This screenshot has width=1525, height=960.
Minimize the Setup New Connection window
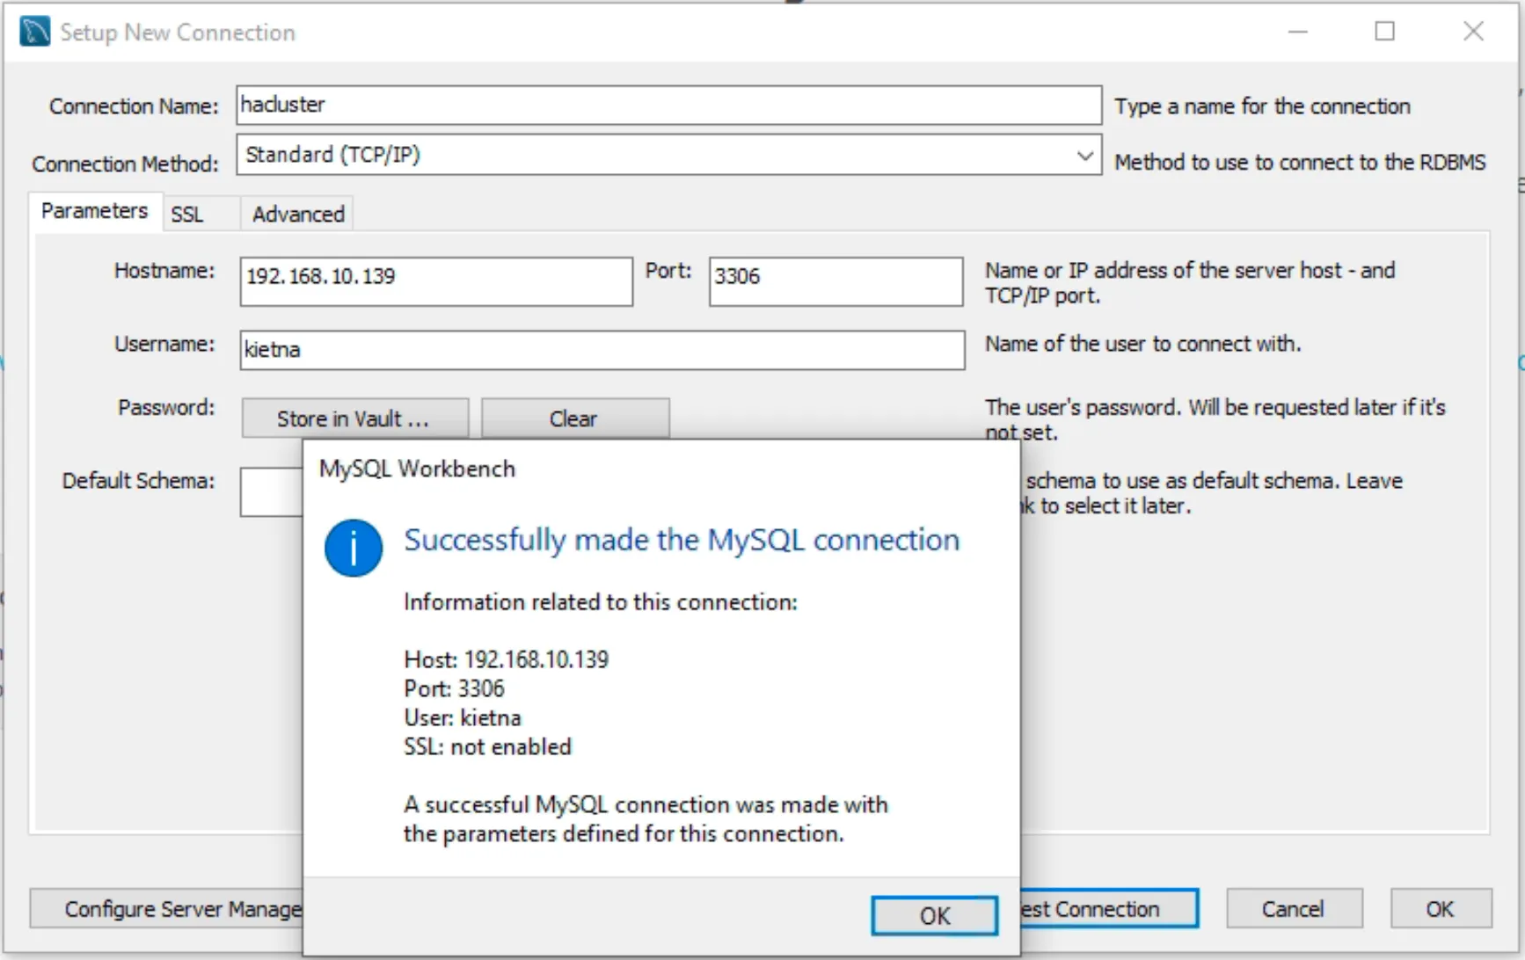pos(1298,32)
